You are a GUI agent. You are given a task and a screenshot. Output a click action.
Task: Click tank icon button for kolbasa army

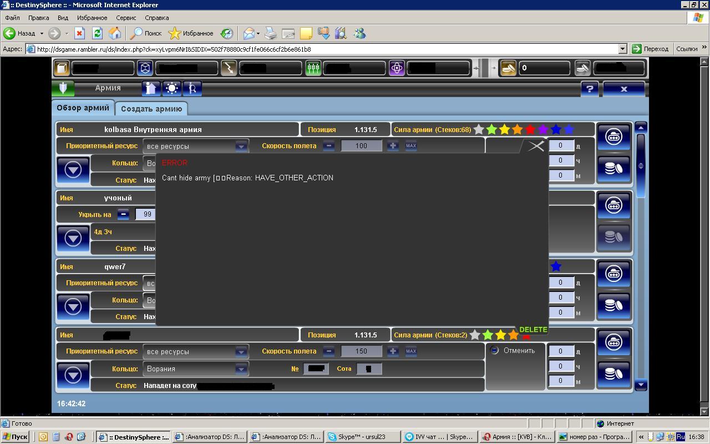(613, 137)
